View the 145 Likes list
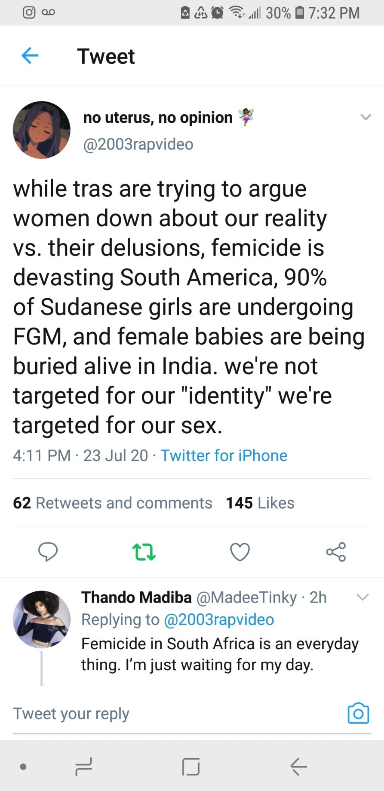This screenshot has width=384, height=791. pyautogui.click(x=260, y=503)
